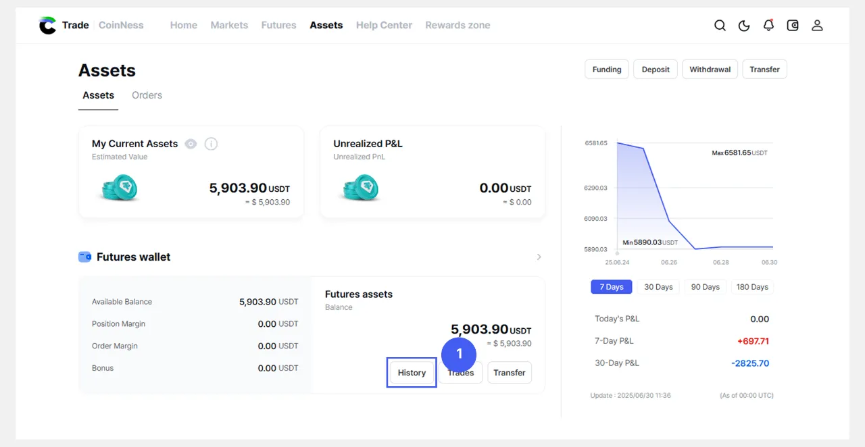The image size is (865, 447).
Task: Click the Withdrawal button
Action: pos(710,70)
